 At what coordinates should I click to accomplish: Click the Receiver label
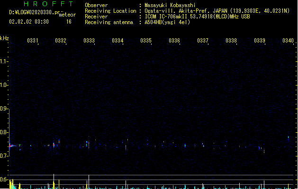coord(96,17)
